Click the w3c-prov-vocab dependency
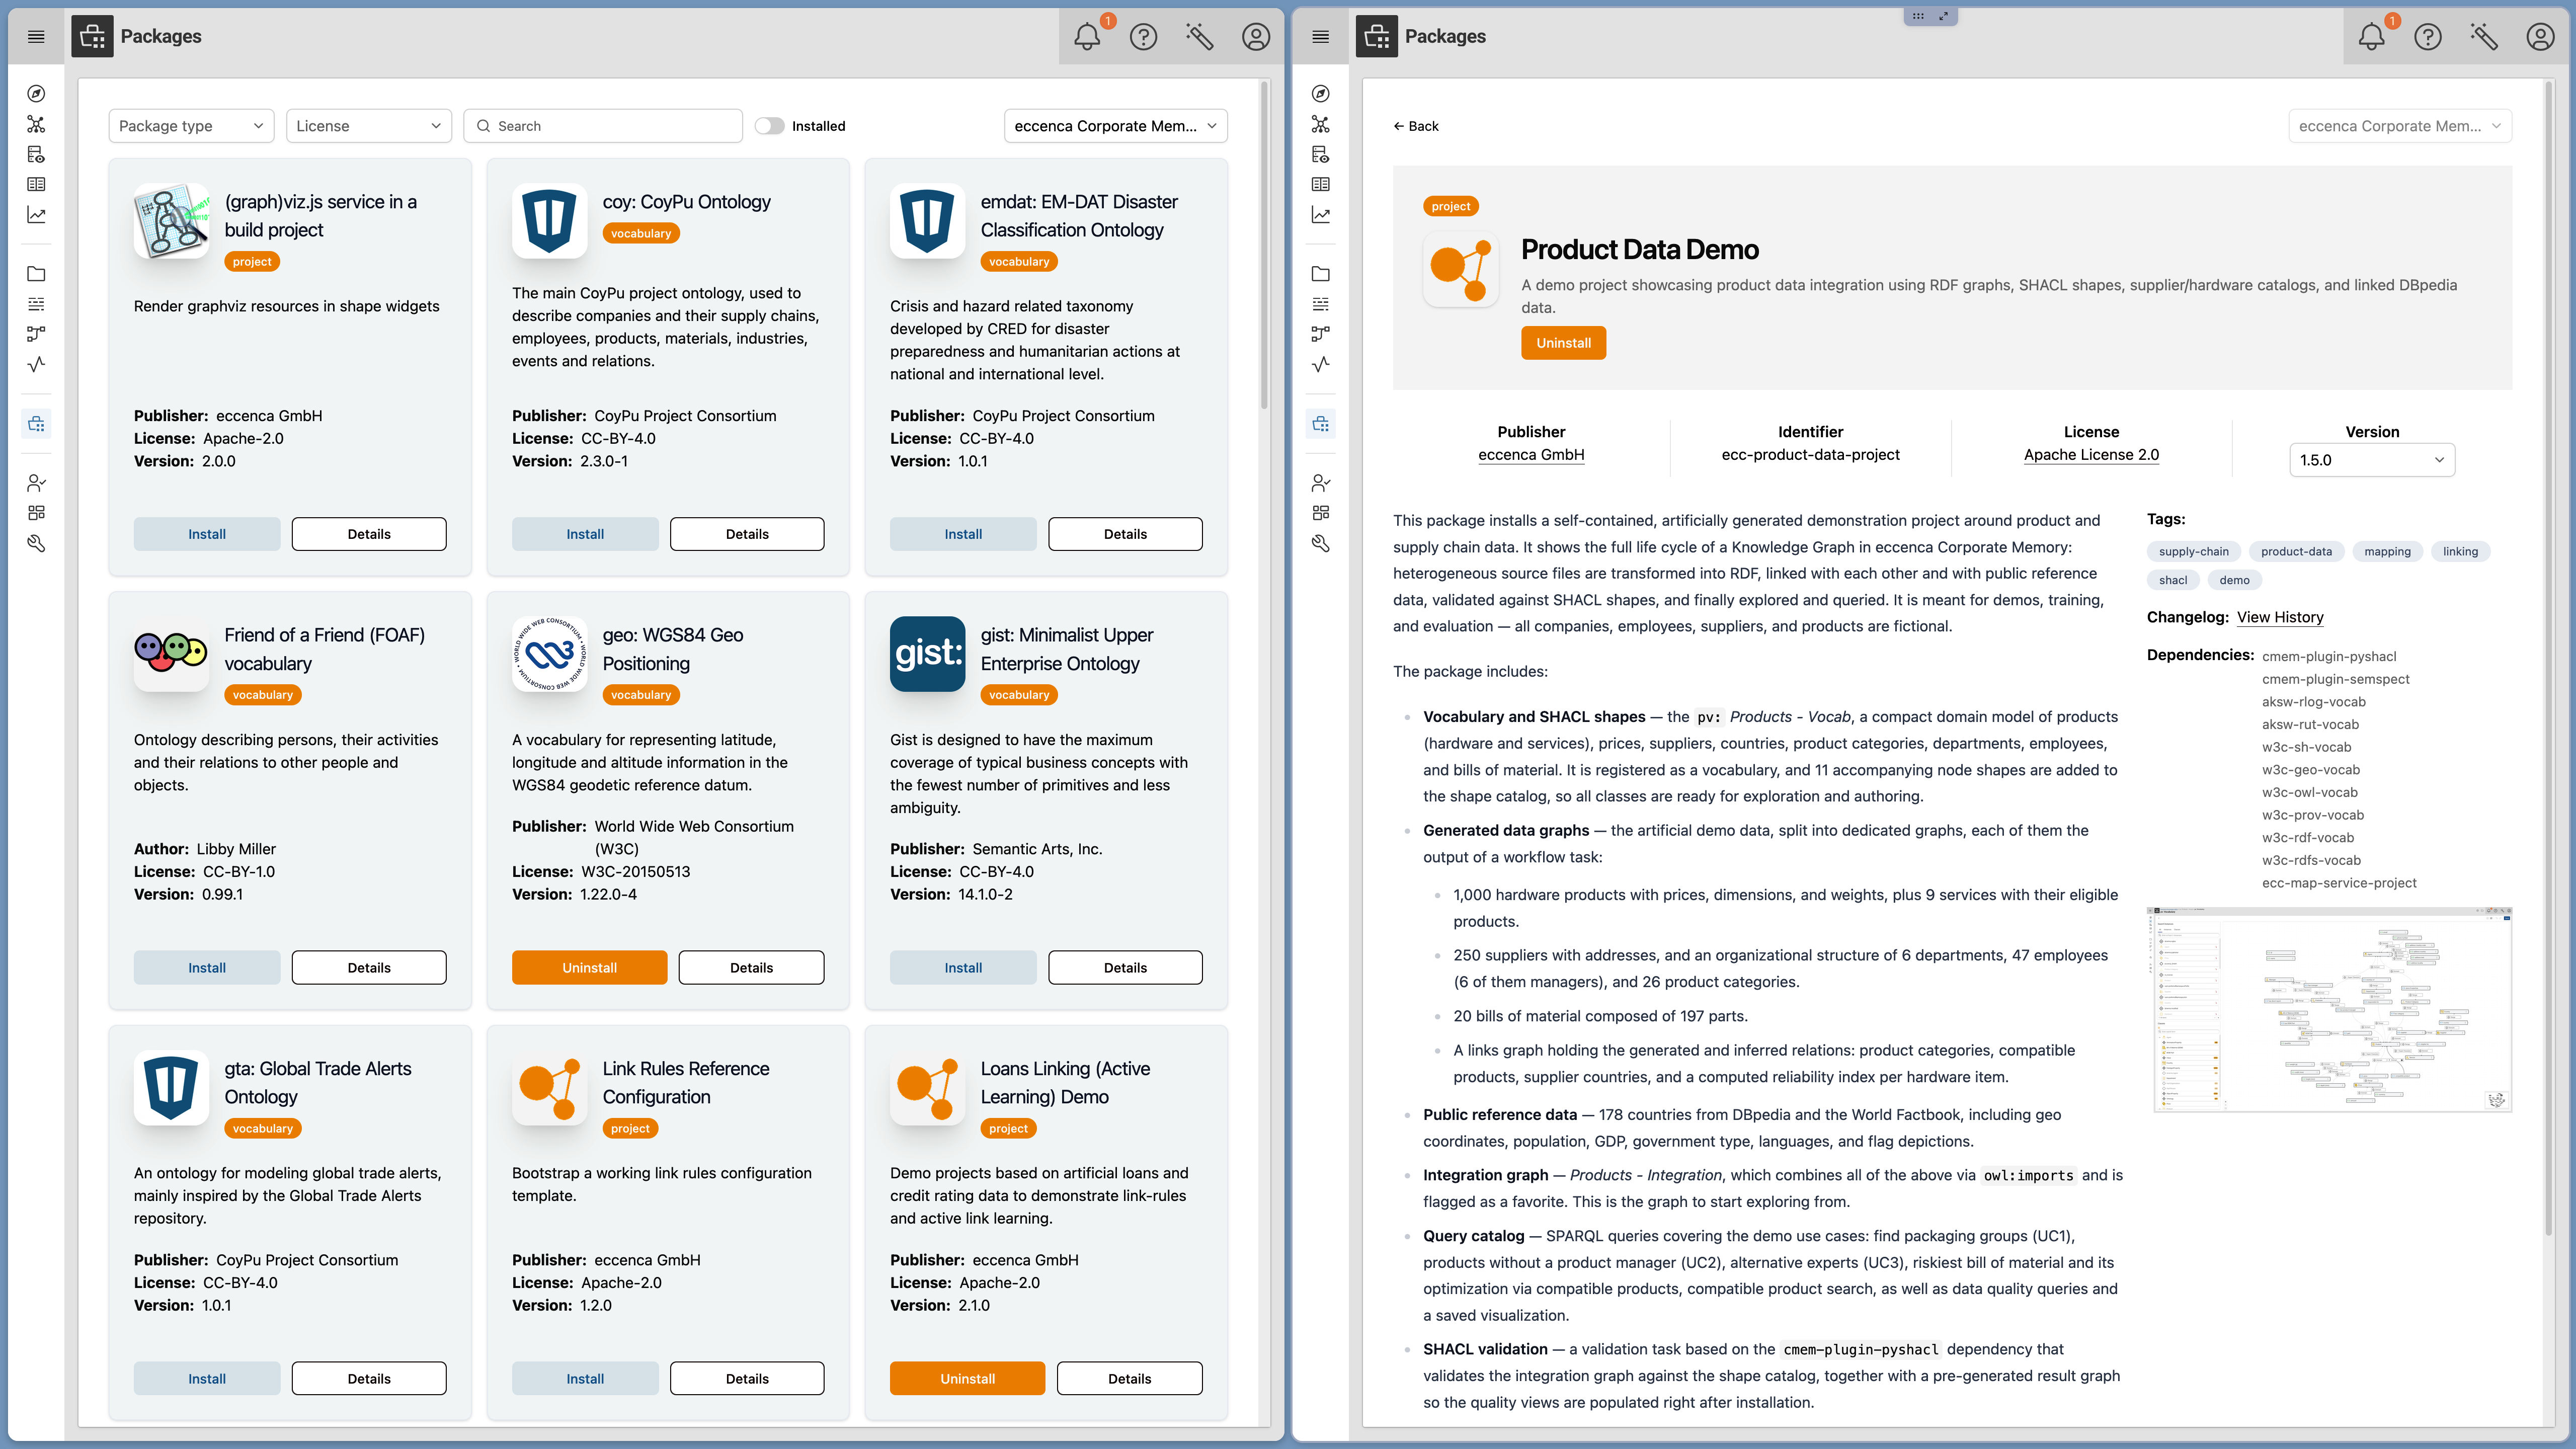 [2313, 815]
